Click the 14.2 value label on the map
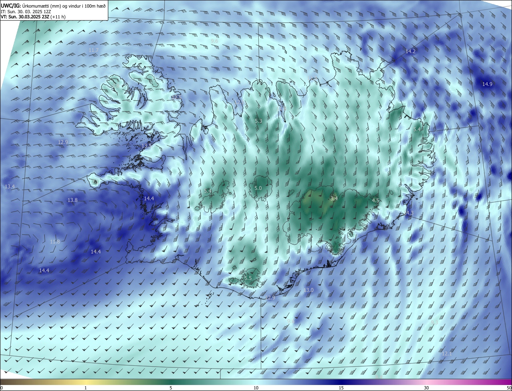 coord(410,52)
